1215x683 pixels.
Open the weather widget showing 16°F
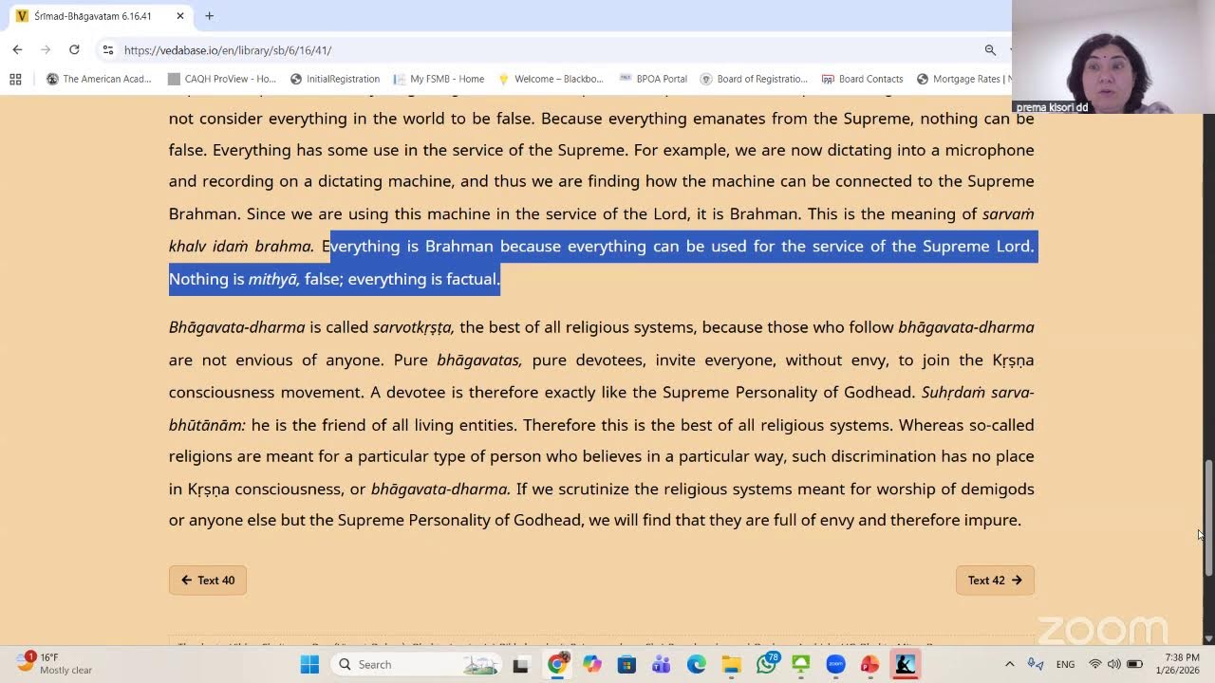53,663
